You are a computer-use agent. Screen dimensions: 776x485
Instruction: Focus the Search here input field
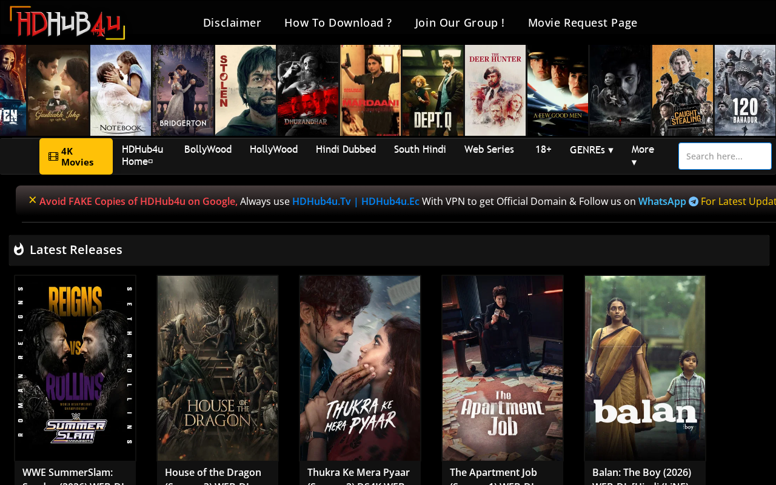pyautogui.click(x=725, y=156)
